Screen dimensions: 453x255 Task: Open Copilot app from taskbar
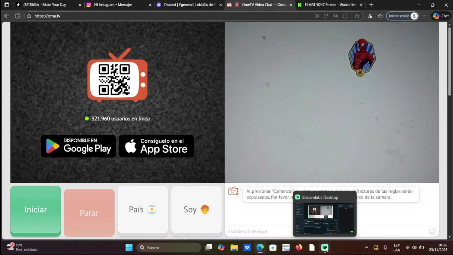[221, 248]
